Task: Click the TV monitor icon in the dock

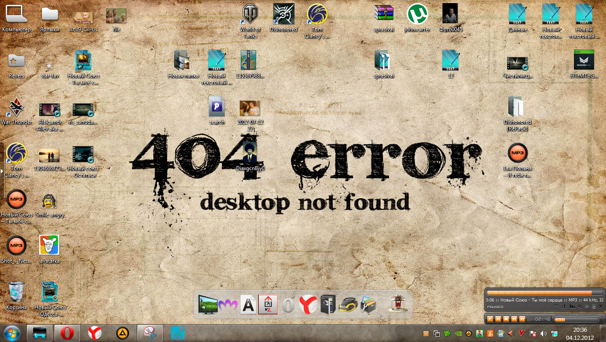Action: [x=207, y=305]
